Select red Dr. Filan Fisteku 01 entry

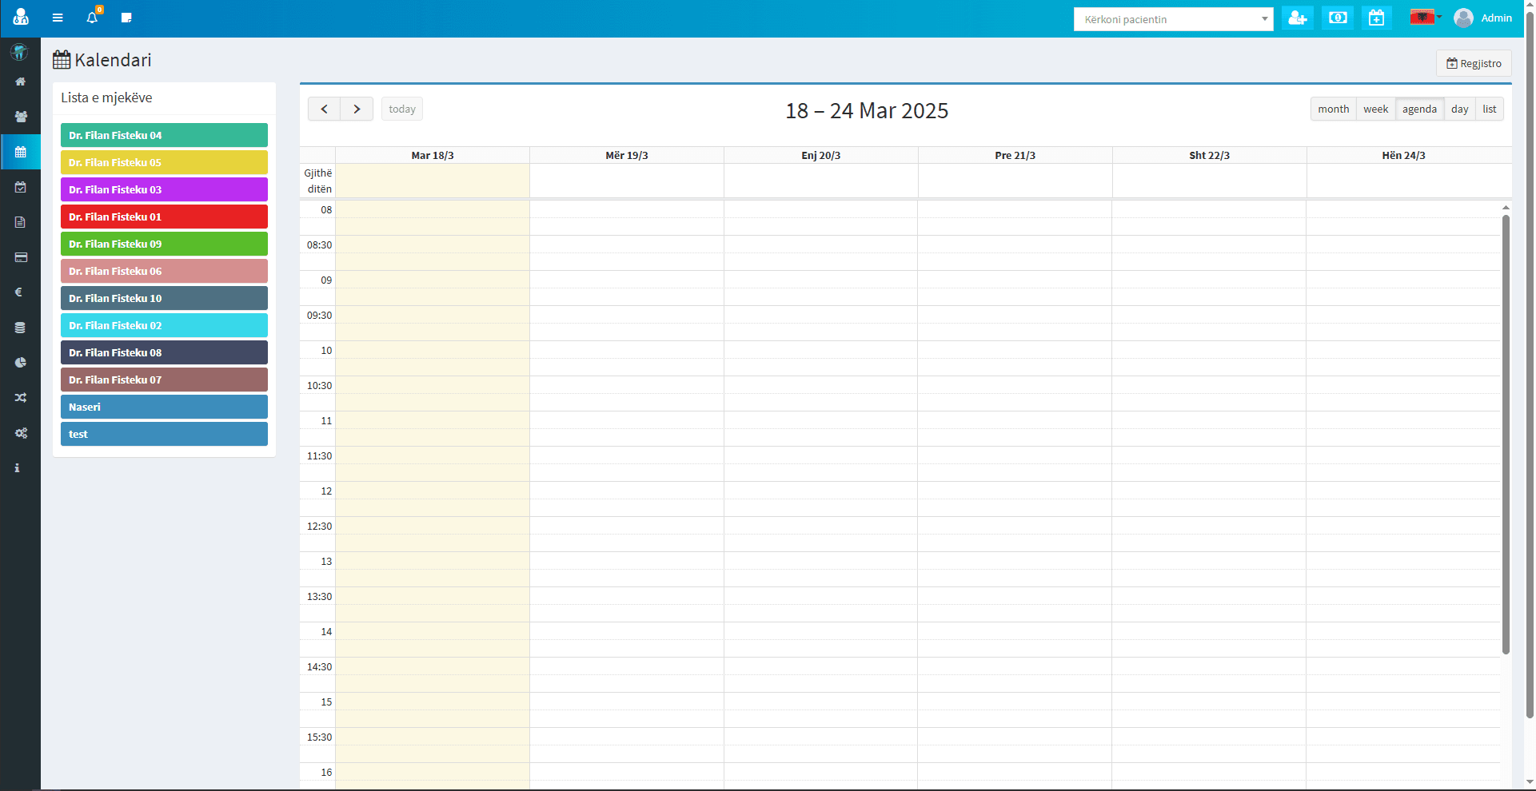164,217
